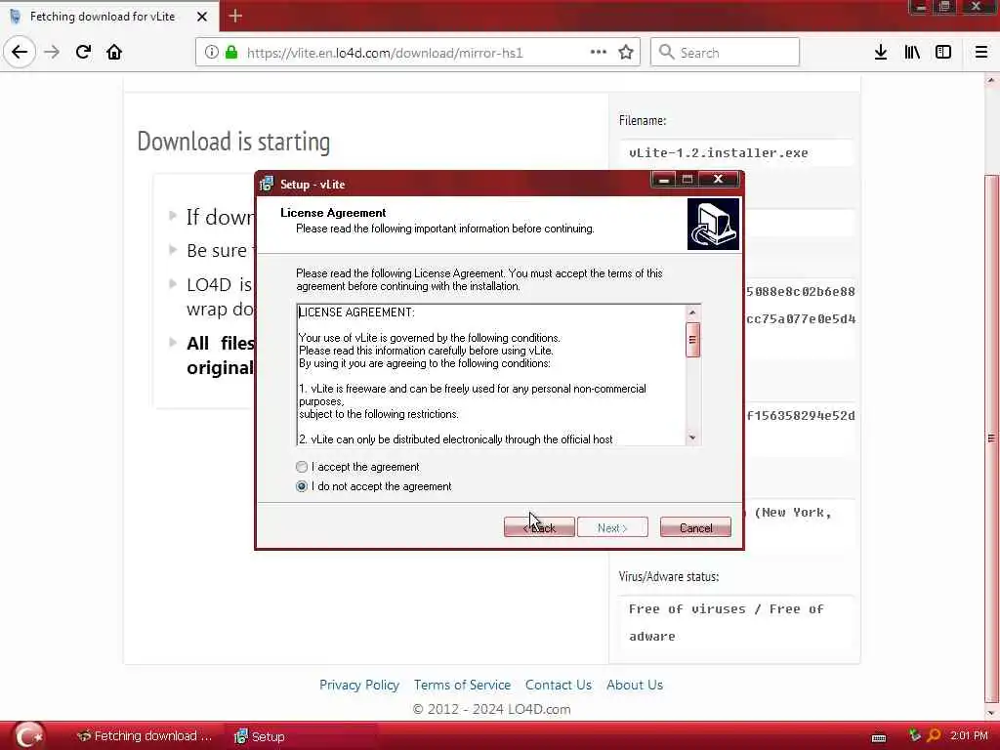Open the Library bookmarks icon

(912, 53)
